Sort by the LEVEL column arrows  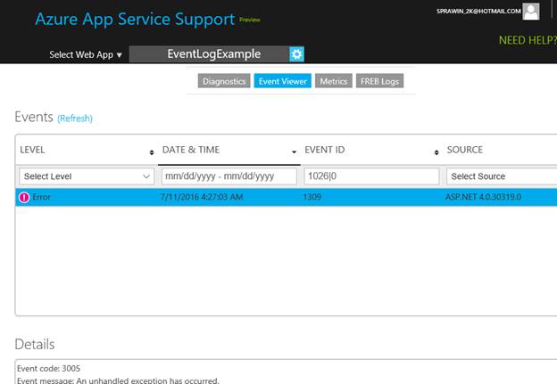pyautogui.click(x=152, y=152)
